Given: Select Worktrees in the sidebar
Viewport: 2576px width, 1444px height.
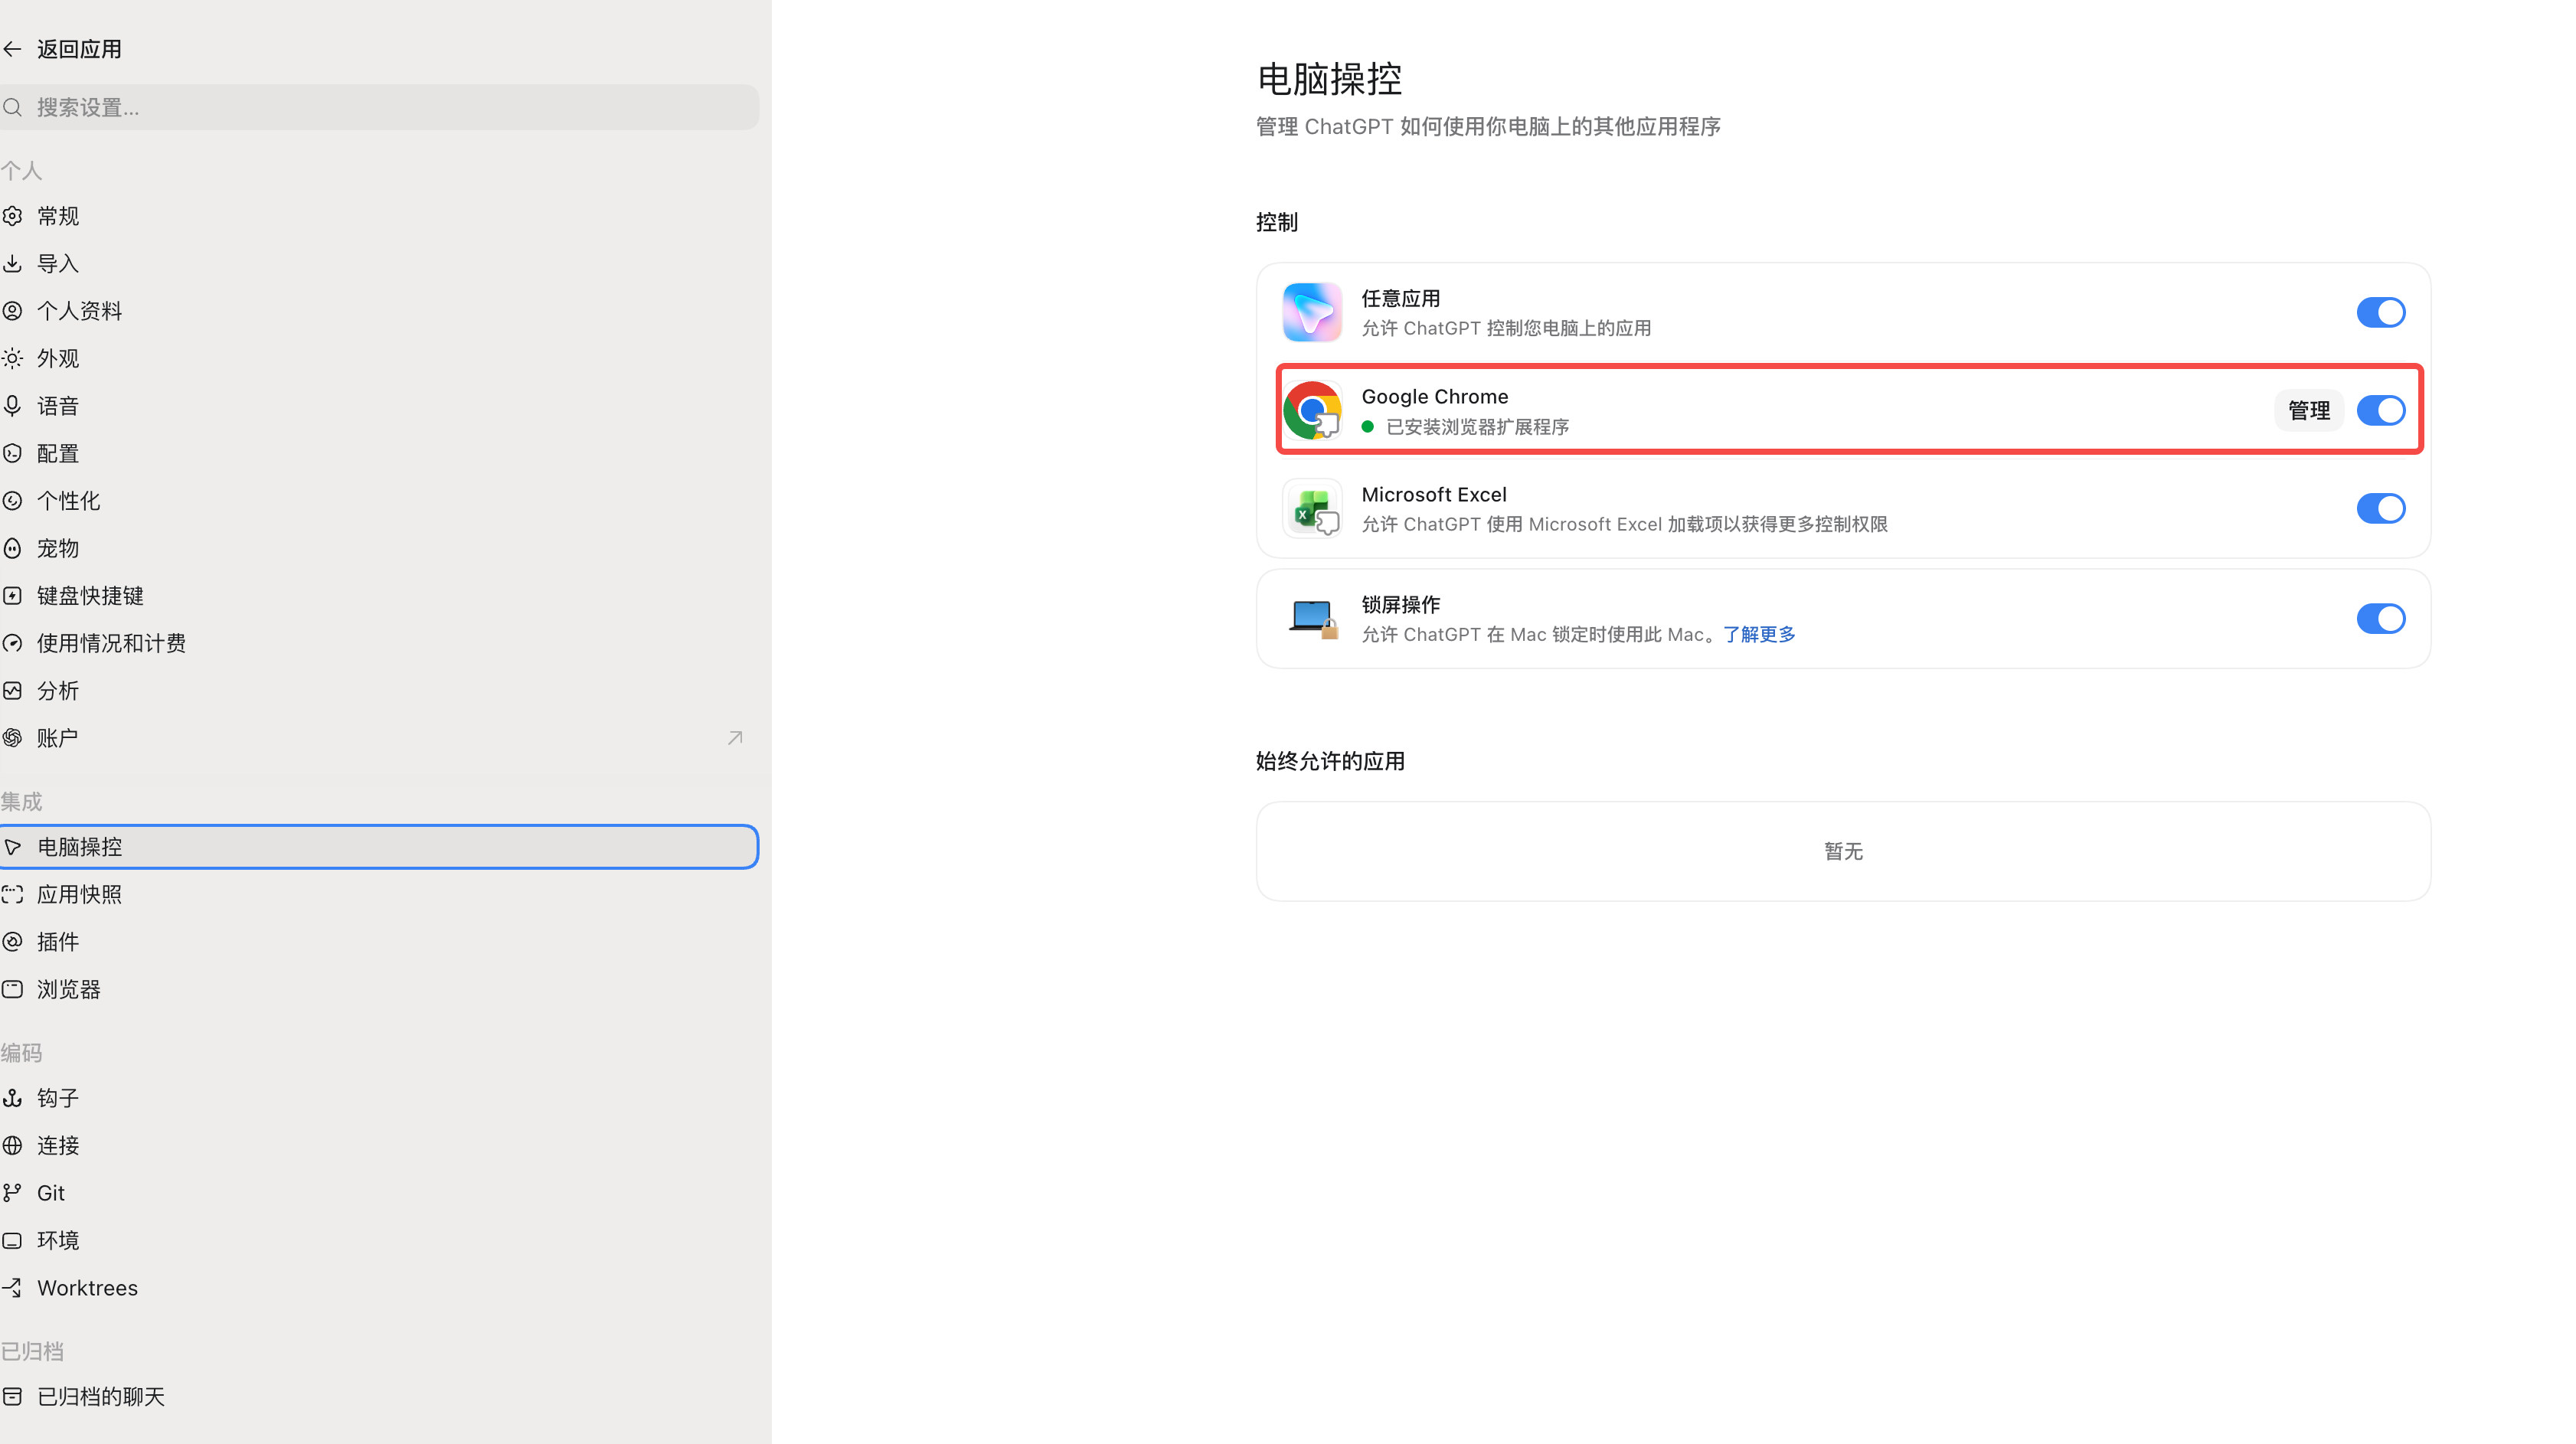Looking at the screenshot, I should pyautogui.click(x=379, y=1288).
